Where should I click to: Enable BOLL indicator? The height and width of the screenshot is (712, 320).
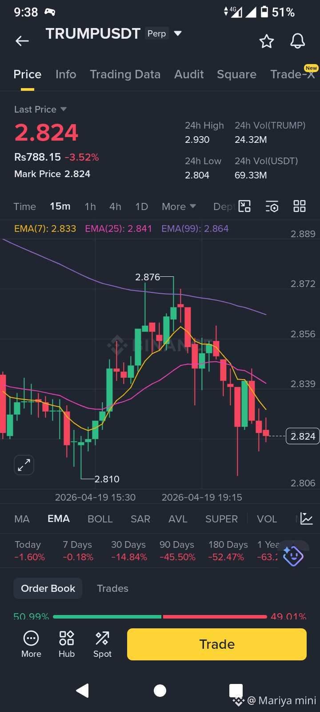click(100, 519)
